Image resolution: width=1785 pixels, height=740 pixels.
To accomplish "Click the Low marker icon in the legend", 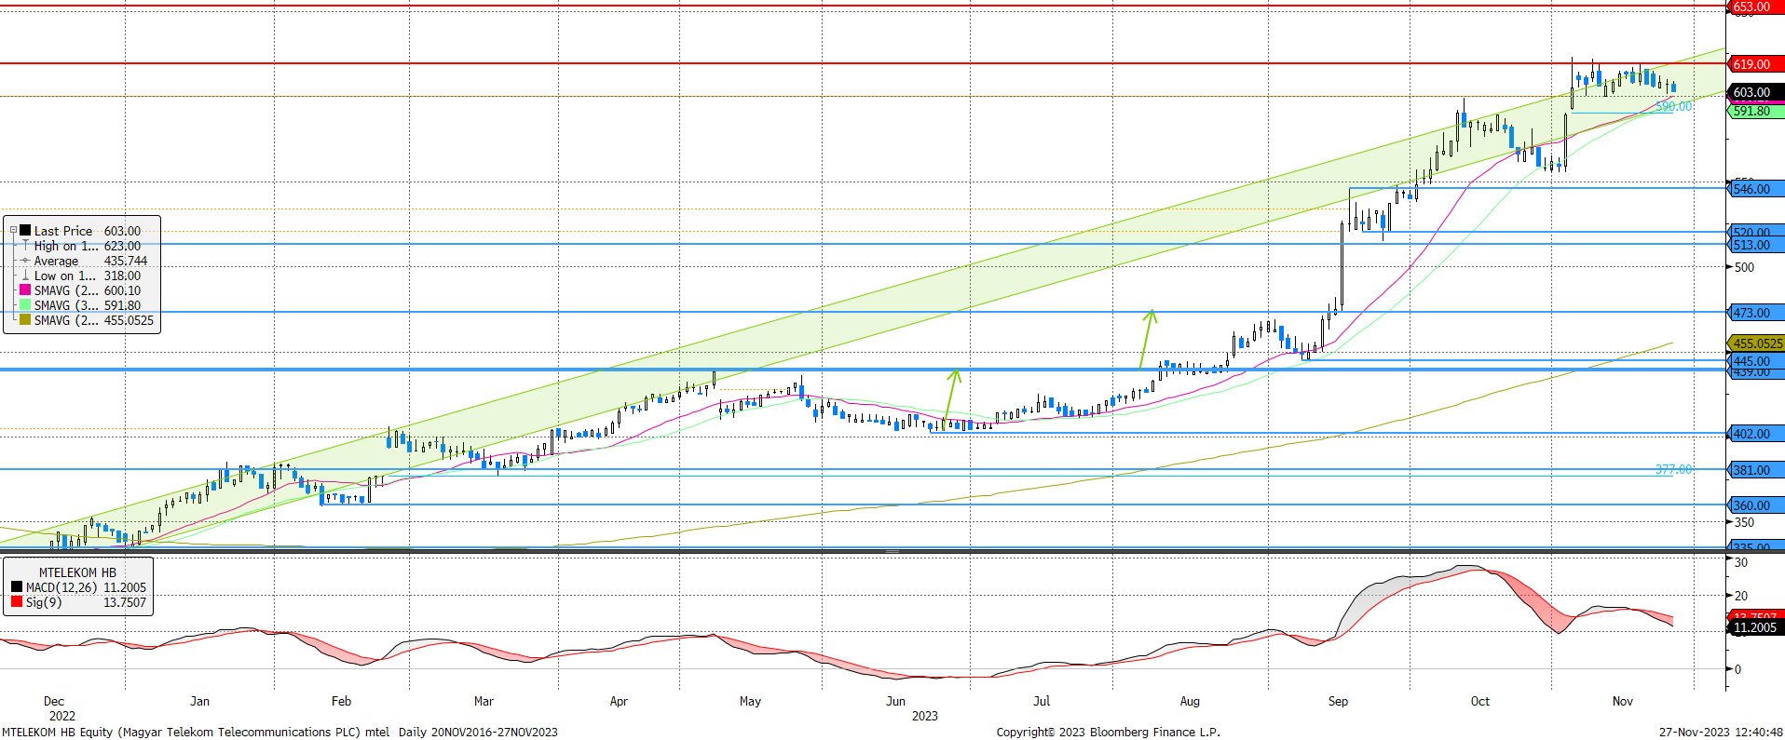I will click(x=26, y=276).
